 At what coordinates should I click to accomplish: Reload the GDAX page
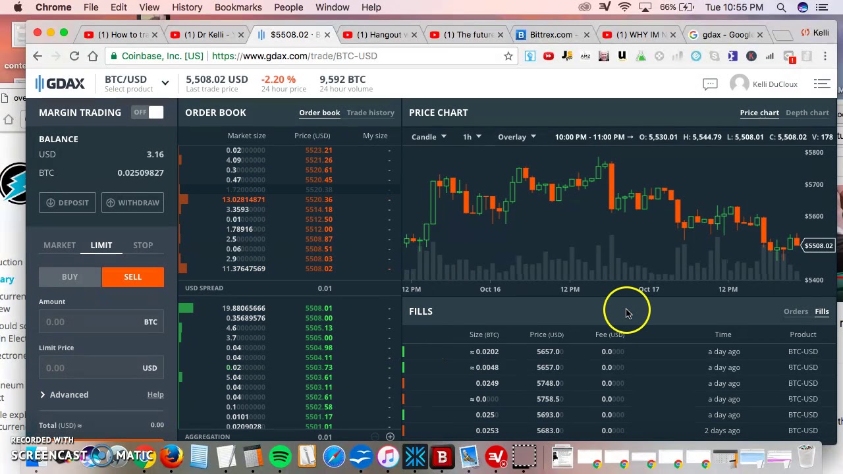click(x=74, y=56)
